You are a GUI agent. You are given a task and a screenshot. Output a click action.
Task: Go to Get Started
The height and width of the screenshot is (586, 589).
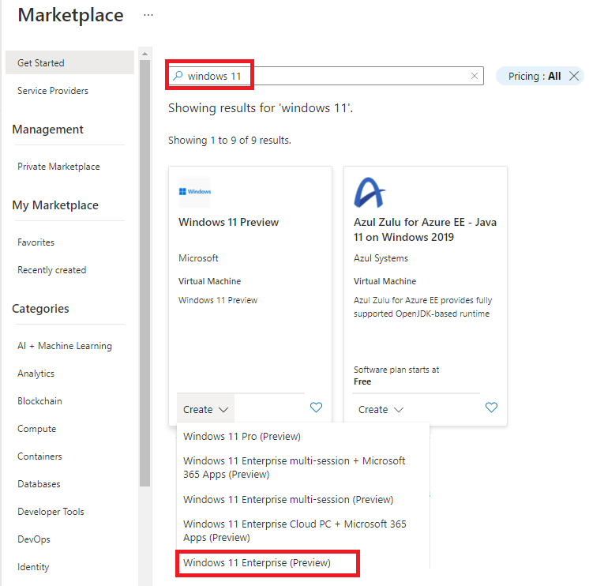pyautogui.click(x=69, y=62)
